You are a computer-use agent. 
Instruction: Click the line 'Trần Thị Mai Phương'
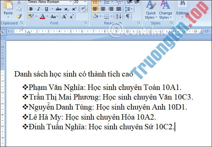[108, 97]
